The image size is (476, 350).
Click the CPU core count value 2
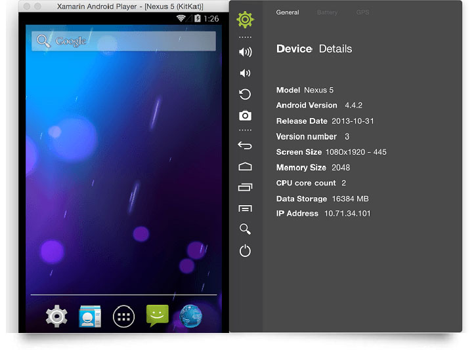click(x=343, y=183)
